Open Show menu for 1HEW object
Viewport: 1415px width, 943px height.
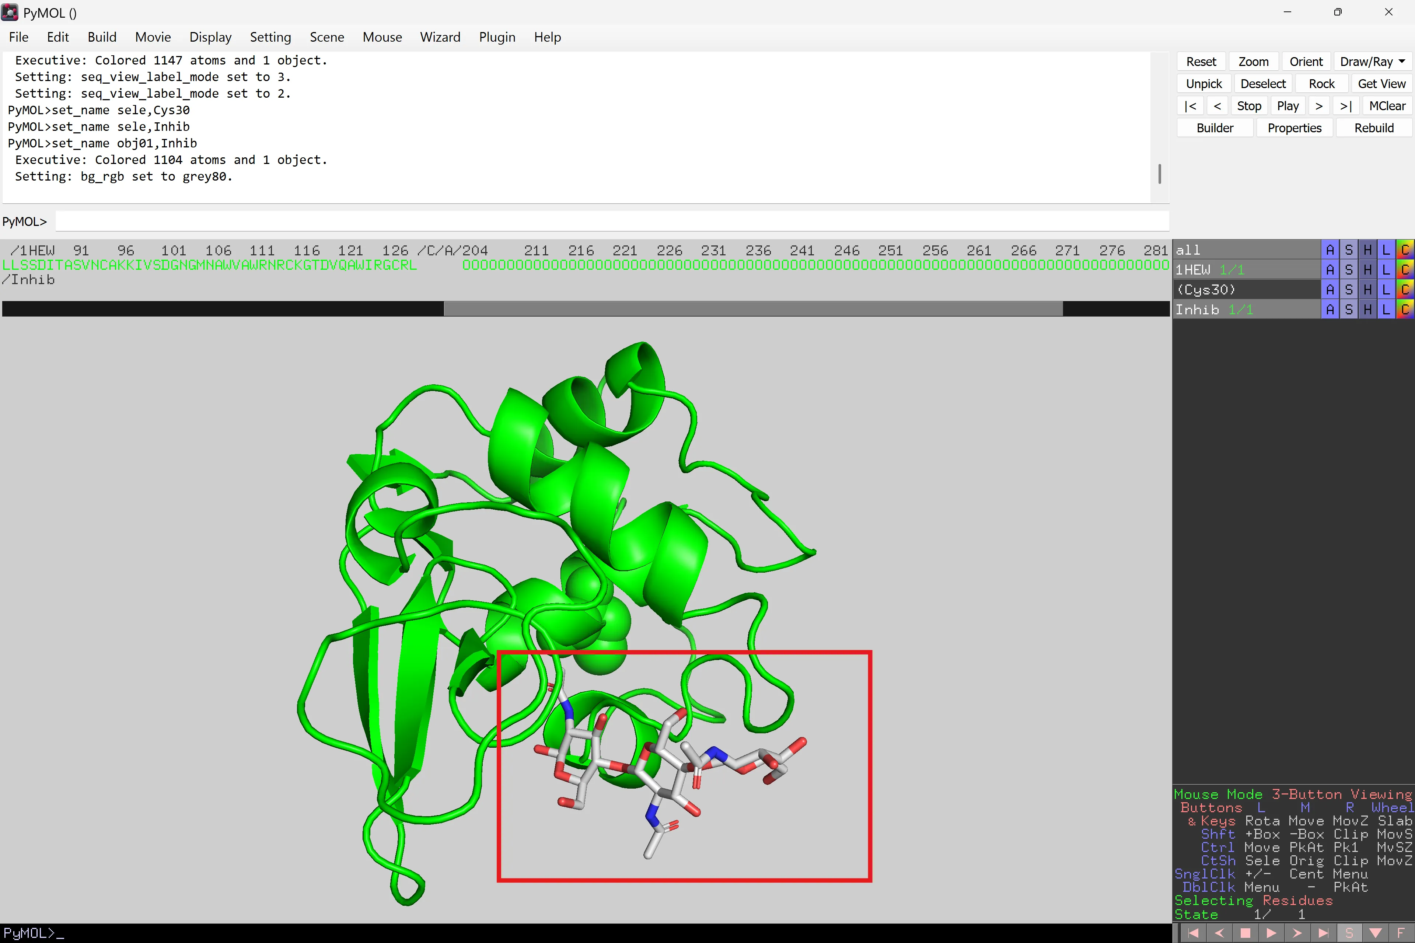point(1349,269)
